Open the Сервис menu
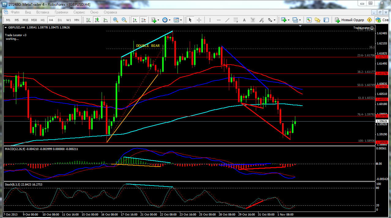This screenshot has width=391, height=218. (79, 12)
